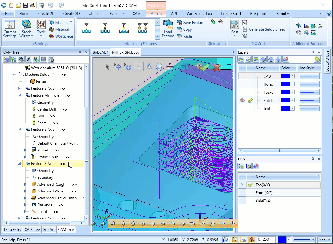Toggle active checkmark on Top(X/Y) UCS
The height and width of the screenshot is (244, 333).
250,185
